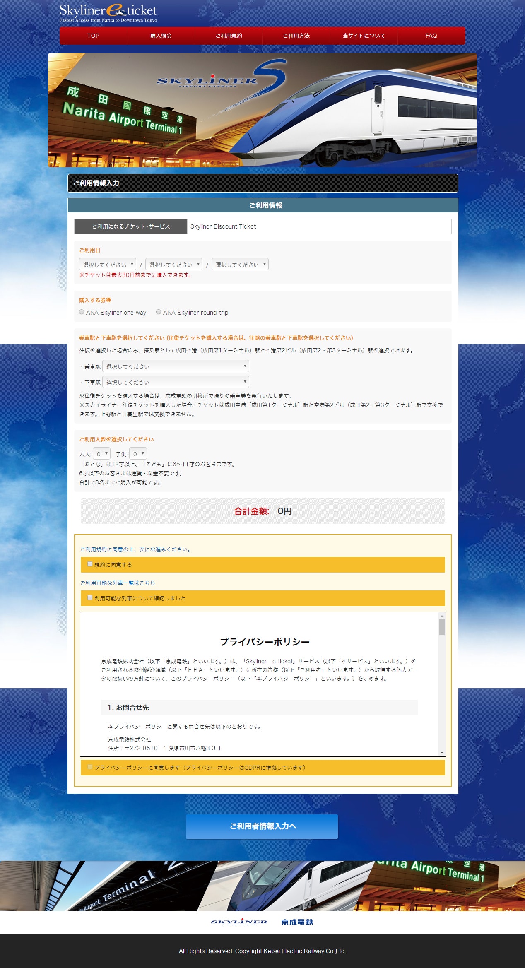Click the privacy policy scrollbar thumb
This screenshot has height=968, width=525.
442,627
